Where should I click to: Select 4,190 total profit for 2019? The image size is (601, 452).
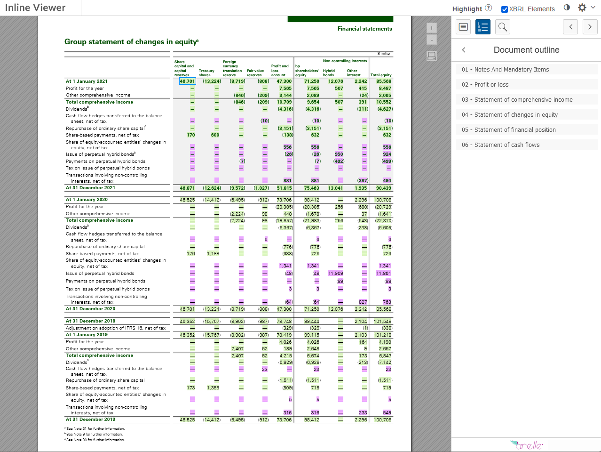pyautogui.click(x=385, y=342)
